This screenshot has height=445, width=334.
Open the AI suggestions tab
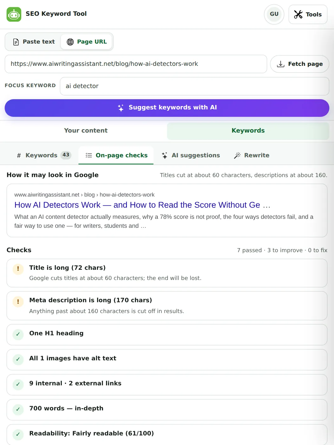tap(191, 155)
